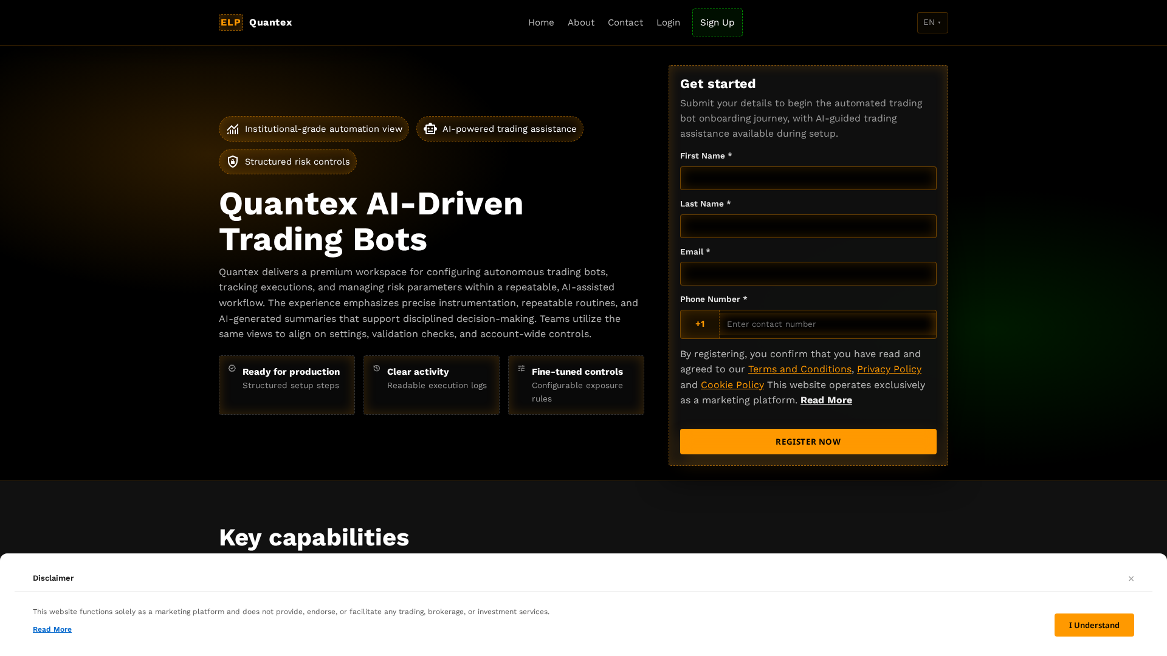Click the Institutional-grade automation view pill
The width and height of the screenshot is (1167, 656).
(x=314, y=129)
